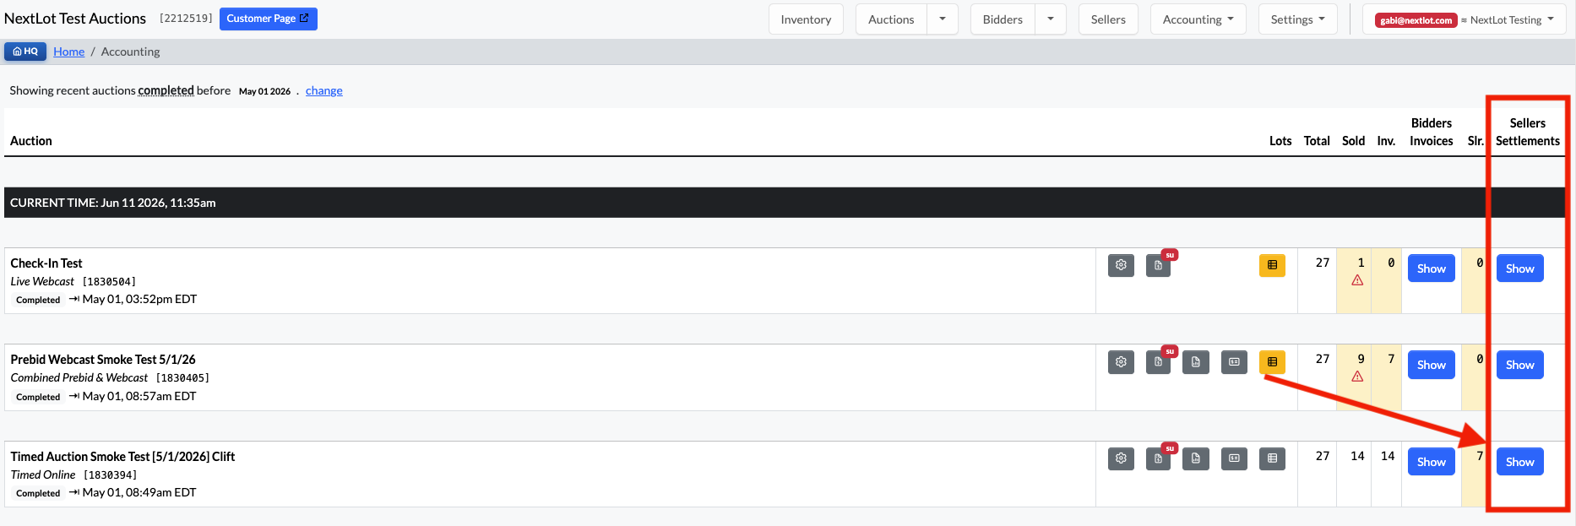Click Timed Auction Smoke Test [5/1/2026] Clift title
Viewport: 1576px width, 526px height.
click(x=122, y=457)
